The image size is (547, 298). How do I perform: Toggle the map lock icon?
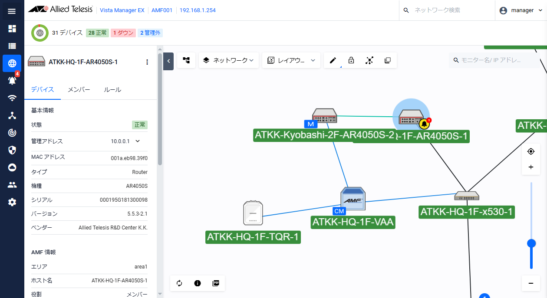click(x=351, y=60)
